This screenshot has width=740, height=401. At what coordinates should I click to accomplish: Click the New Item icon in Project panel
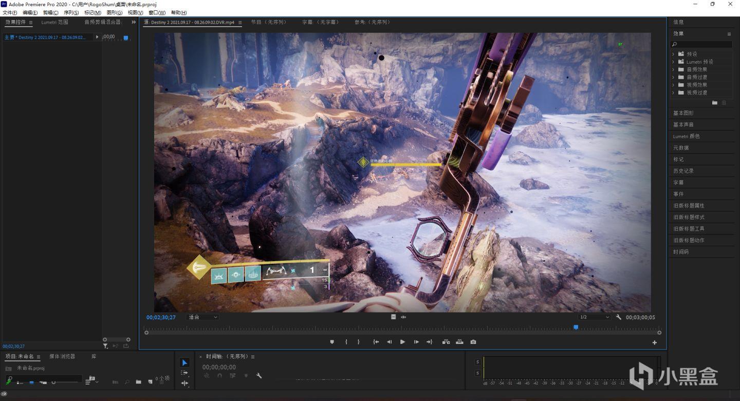coord(150,382)
